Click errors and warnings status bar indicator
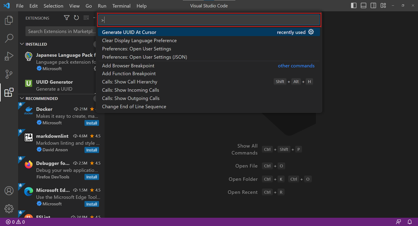This screenshot has width=418, height=226. (16, 222)
